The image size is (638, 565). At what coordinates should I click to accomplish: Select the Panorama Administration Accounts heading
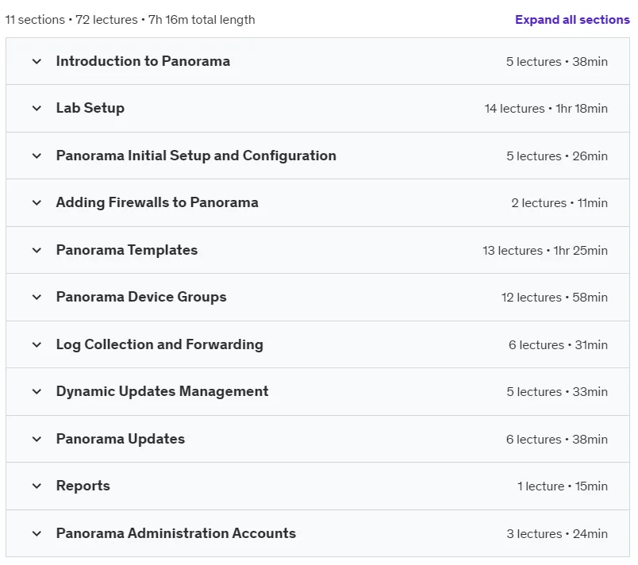[176, 533]
